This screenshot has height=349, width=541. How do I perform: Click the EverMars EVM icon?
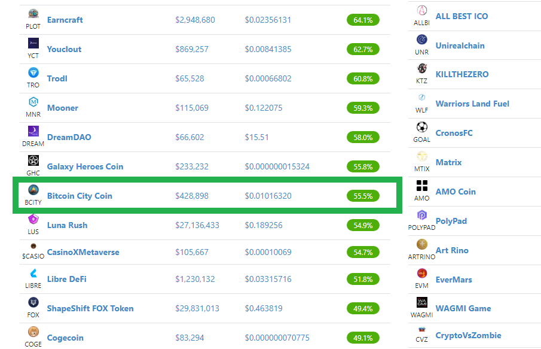(421, 274)
